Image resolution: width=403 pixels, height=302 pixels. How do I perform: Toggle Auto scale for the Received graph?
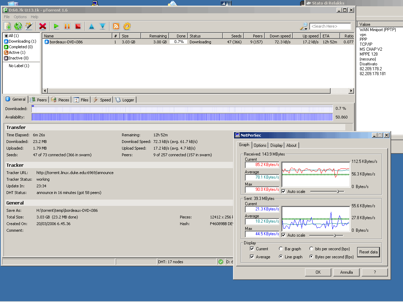[284, 192]
